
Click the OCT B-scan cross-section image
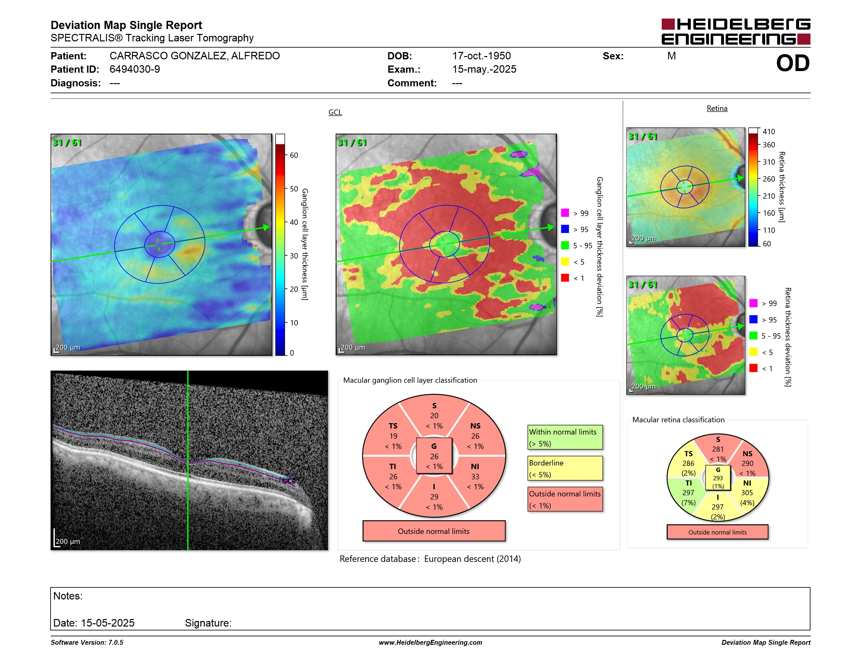189,460
